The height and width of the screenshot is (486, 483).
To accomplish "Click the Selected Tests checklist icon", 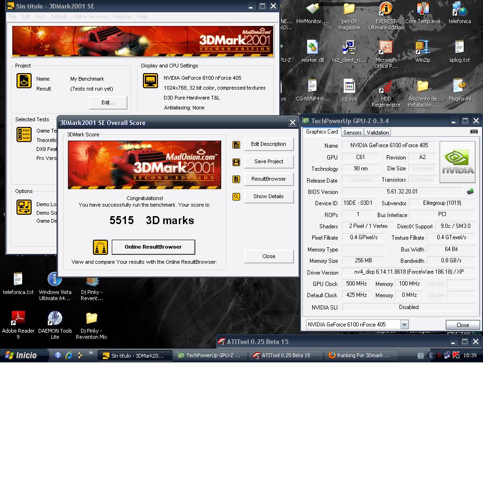I will click(24, 134).
